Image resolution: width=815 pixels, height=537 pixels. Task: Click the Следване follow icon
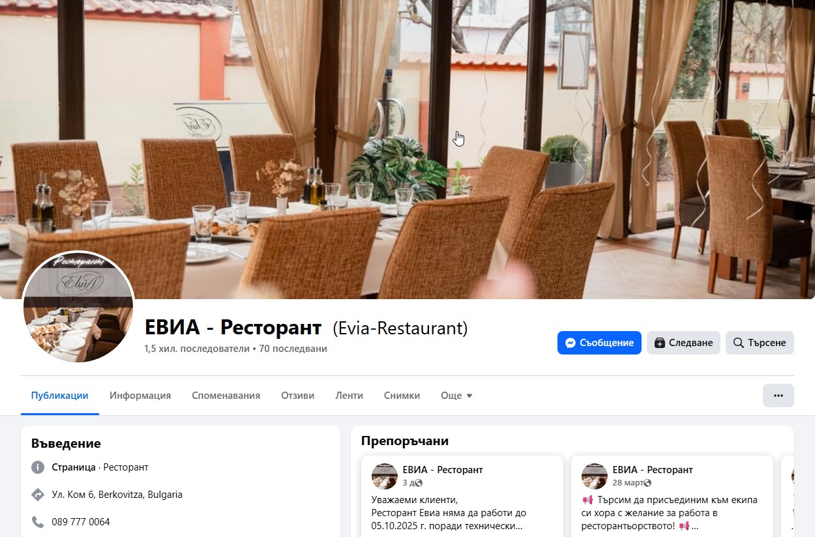tap(660, 343)
